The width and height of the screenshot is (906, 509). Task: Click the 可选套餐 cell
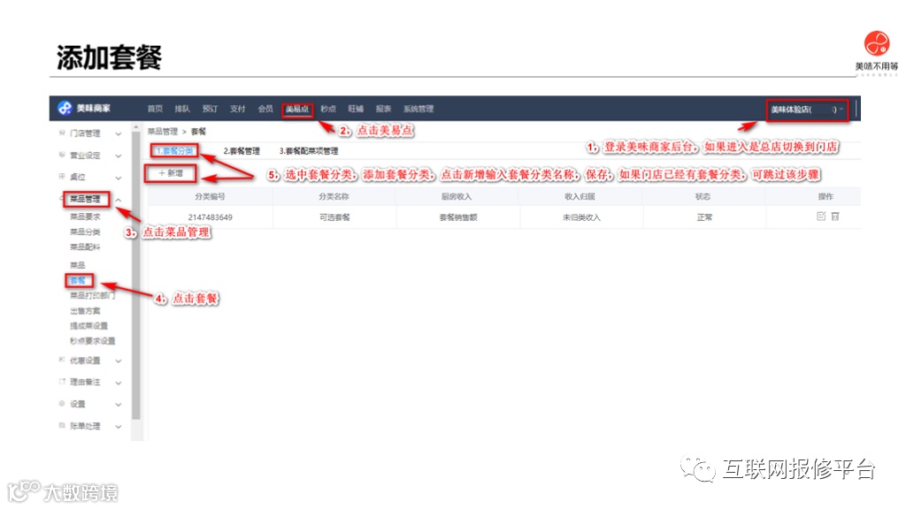pos(334,217)
